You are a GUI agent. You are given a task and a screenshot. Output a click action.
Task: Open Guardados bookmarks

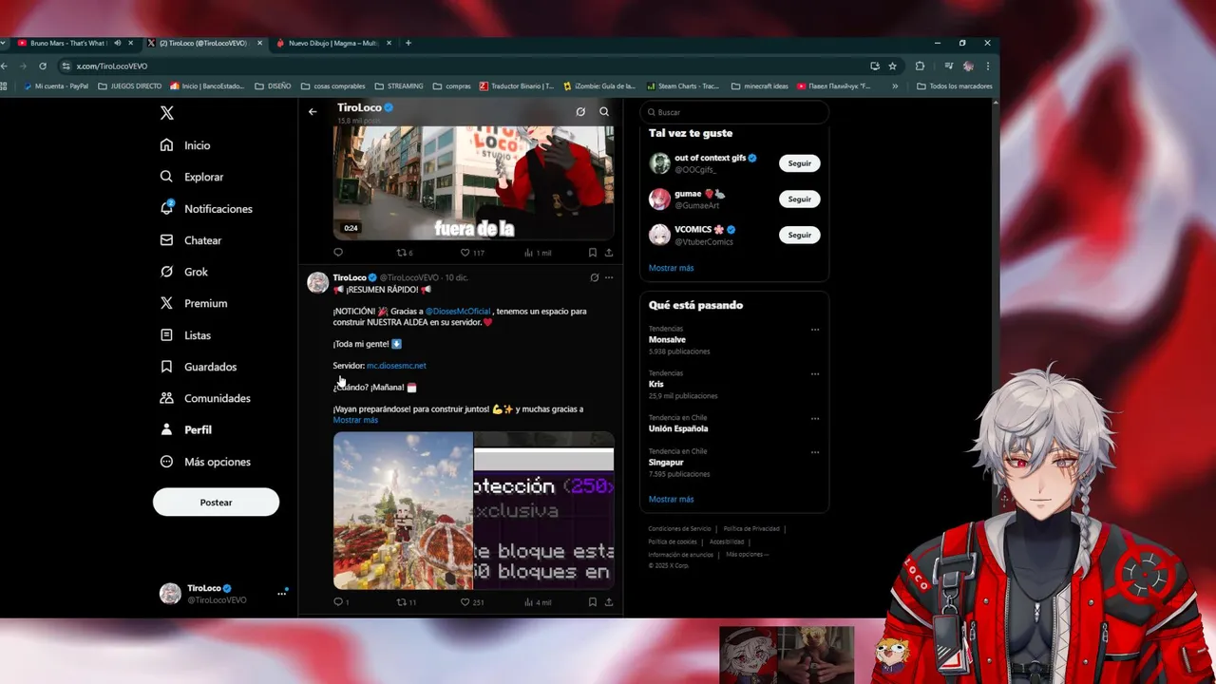point(198,367)
